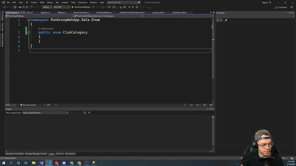Open the Debug menu
Image resolution: width=296 pixels, height=166 pixels.
click(50, 2)
